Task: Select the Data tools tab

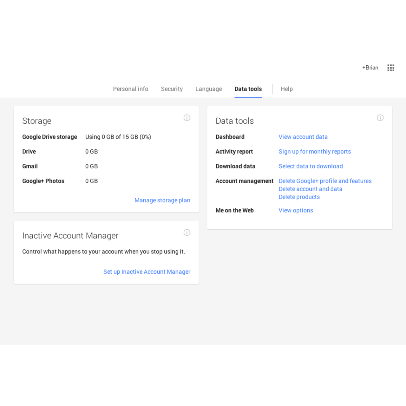Action: click(x=248, y=89)
